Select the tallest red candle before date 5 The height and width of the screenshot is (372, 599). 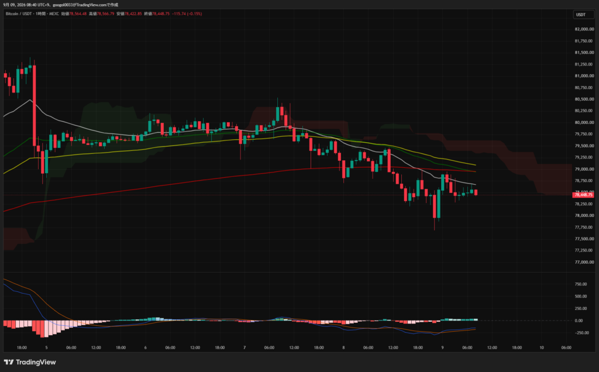pos(35,106)
